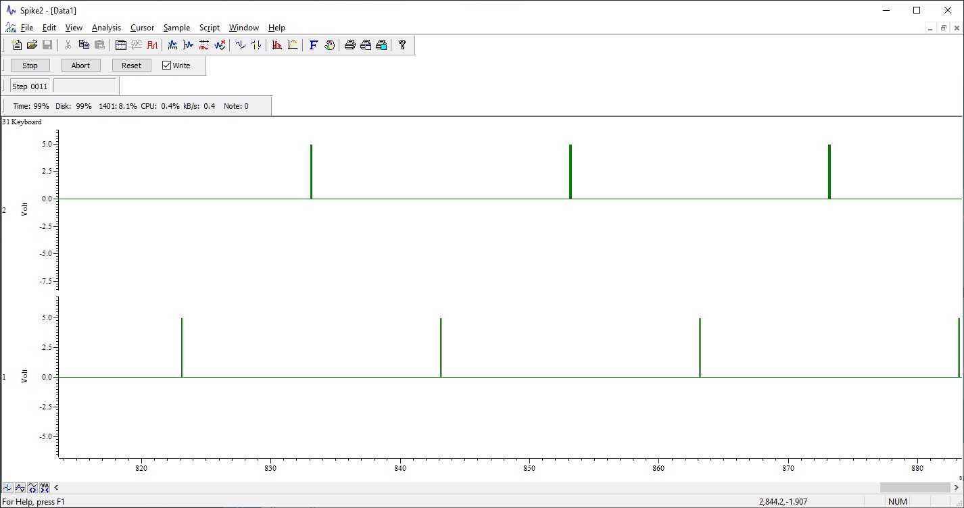Open the Analysis menu
Image resolution: width=964 pixels, height=508 pixels.
[x=106, y=28]
